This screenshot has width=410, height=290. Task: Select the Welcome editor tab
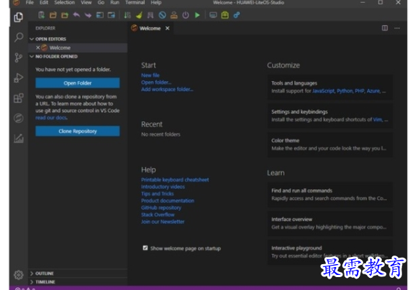click(x=150, y=28)
